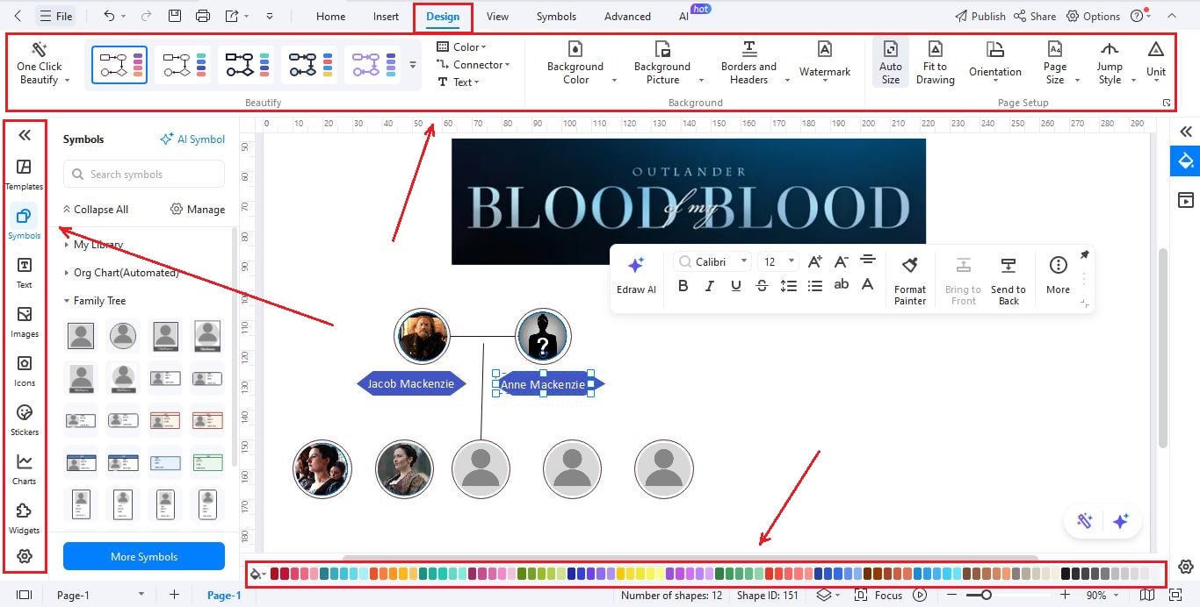Screen dimensions: 1200x607
Task: Click the Publish button
Action: point(980,15)
